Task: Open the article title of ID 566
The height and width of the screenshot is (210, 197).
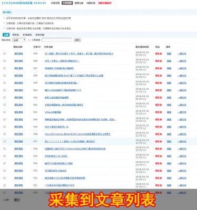Action: (x=74, y=76)
